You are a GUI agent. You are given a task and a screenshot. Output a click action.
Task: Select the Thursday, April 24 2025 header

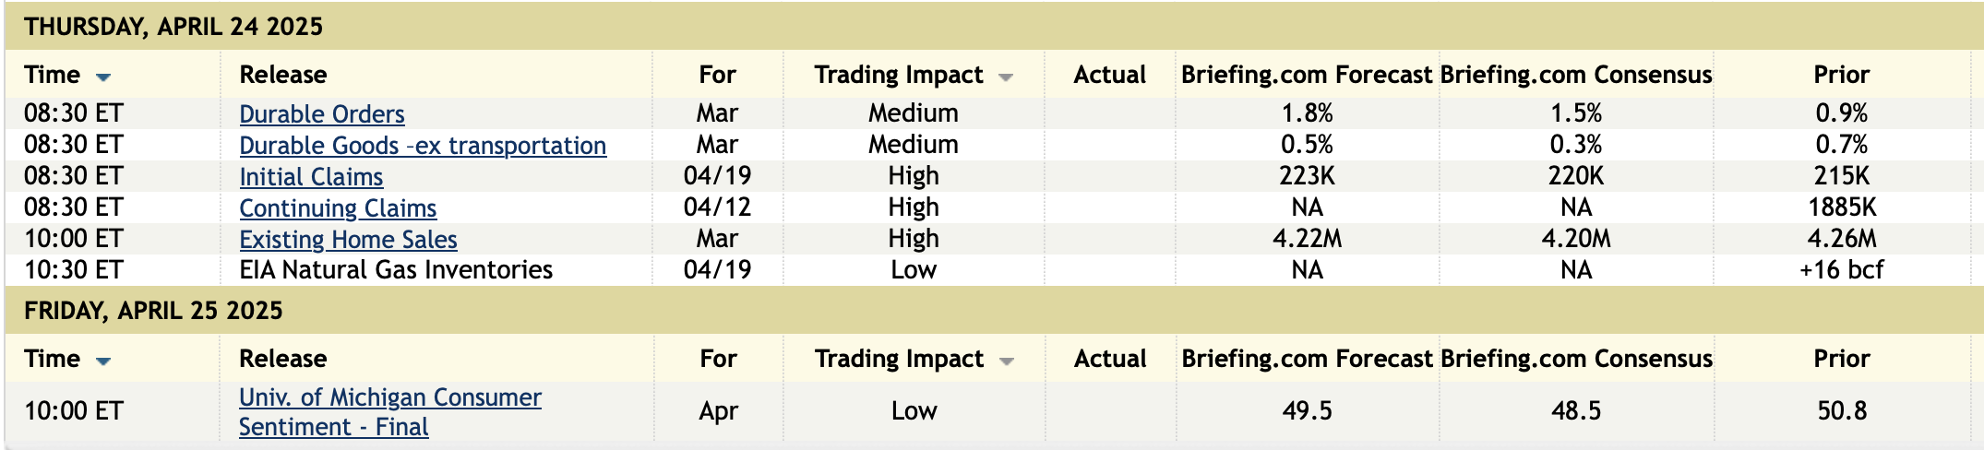[173, 26]
